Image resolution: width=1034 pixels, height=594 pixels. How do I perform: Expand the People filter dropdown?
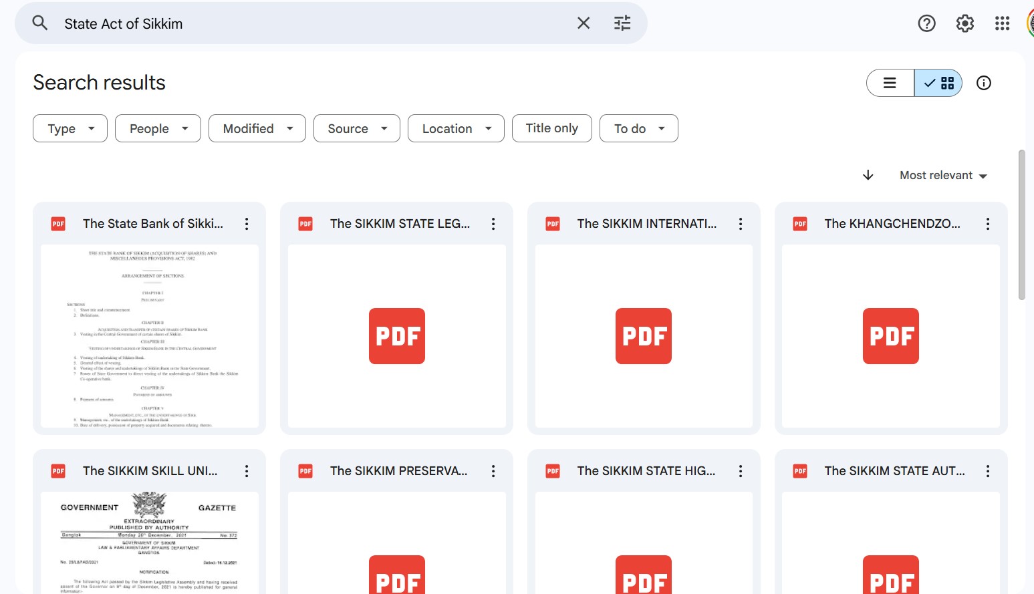point(158,128)
